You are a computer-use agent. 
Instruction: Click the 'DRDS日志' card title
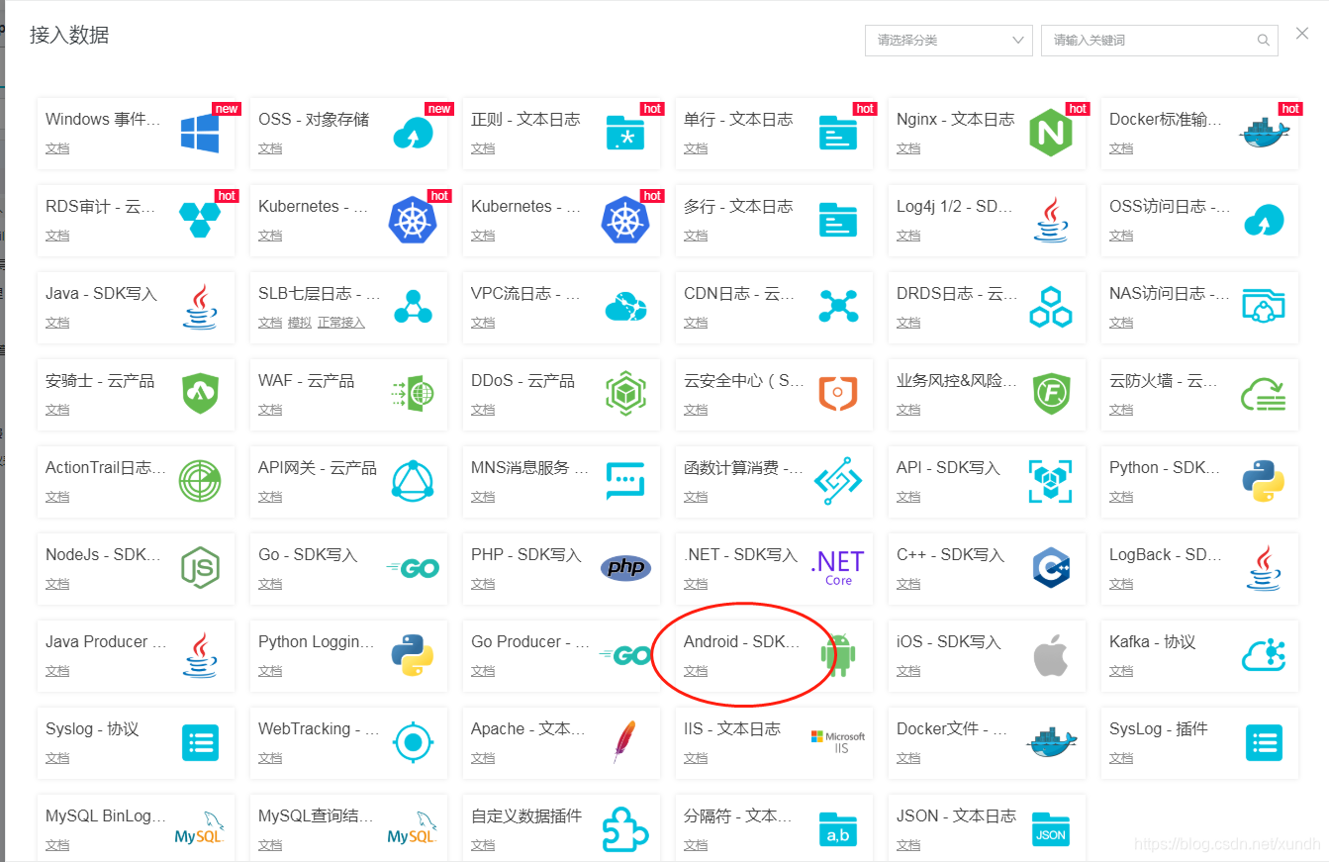coord(957,293)
